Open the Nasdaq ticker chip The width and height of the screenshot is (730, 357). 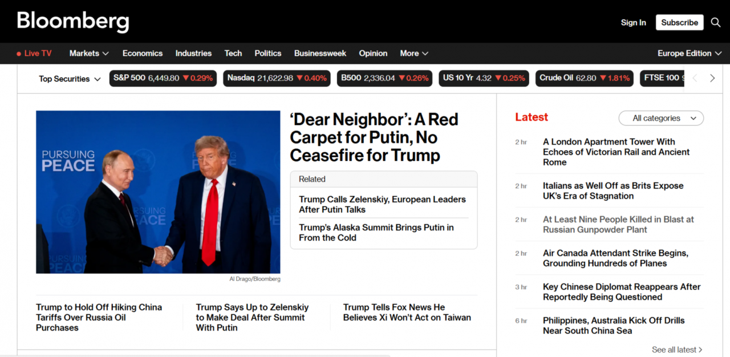click(277, 78)
